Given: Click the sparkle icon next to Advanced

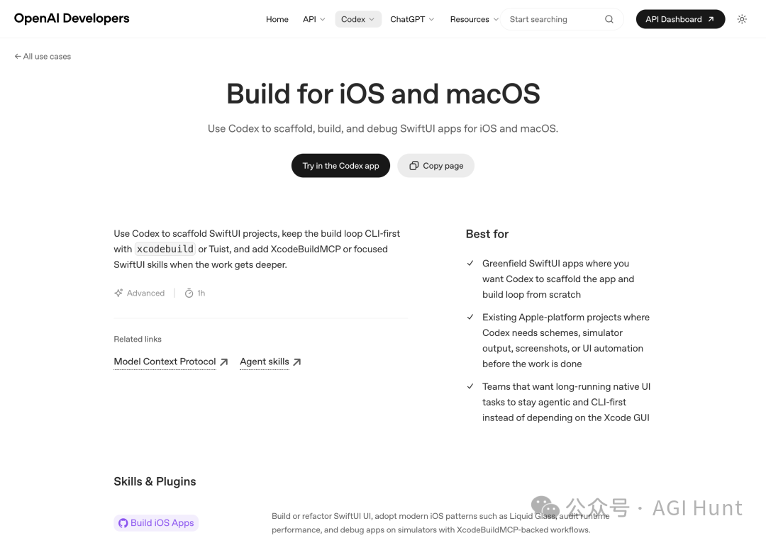Looking at the screenshot, I should pos(118,293).
